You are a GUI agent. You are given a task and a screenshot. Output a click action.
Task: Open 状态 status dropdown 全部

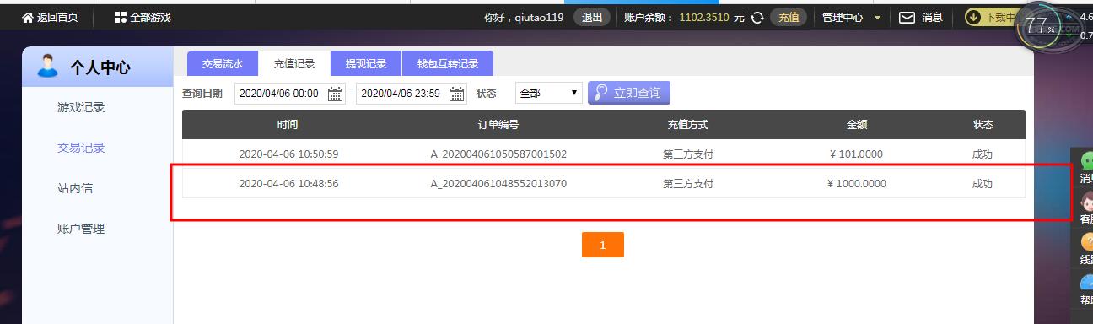pyautogui.click(x=549, y=94)
